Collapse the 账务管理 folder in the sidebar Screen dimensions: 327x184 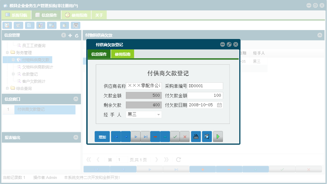[x=7, y=53]
